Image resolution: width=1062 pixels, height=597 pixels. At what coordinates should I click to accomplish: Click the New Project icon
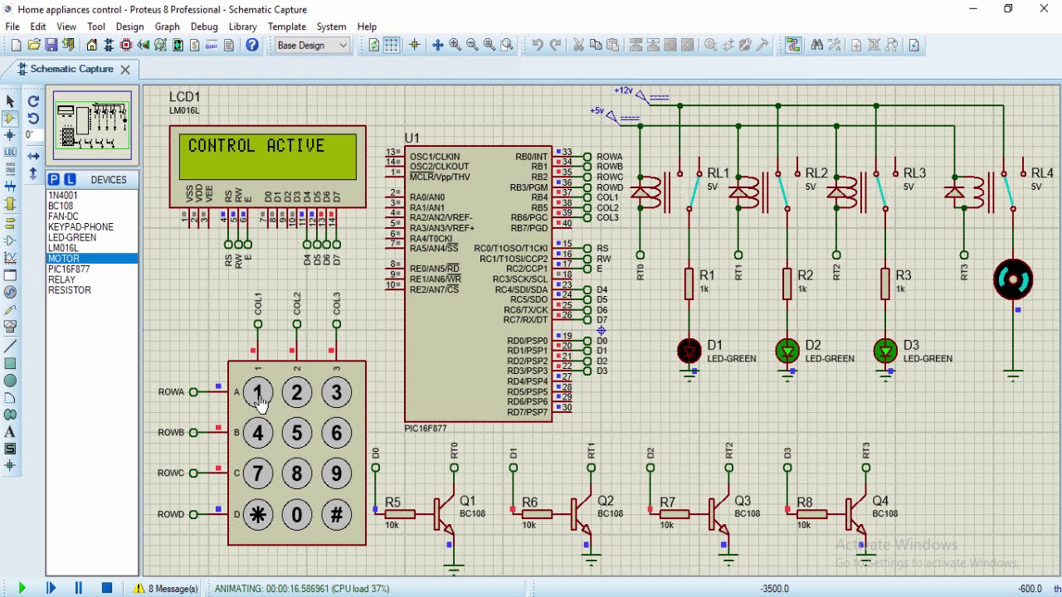coord(16,45)
